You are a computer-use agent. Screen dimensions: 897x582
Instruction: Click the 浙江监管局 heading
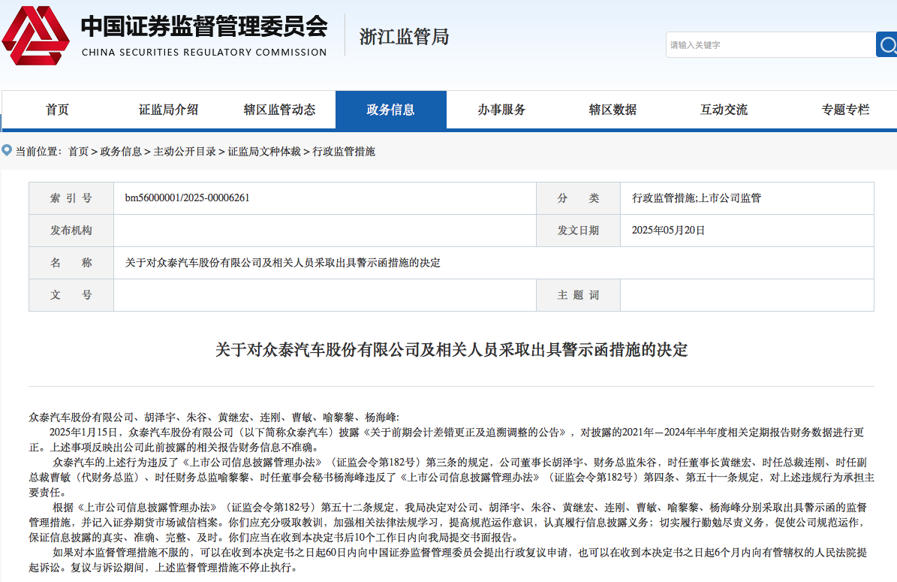[x=404, y=37]
